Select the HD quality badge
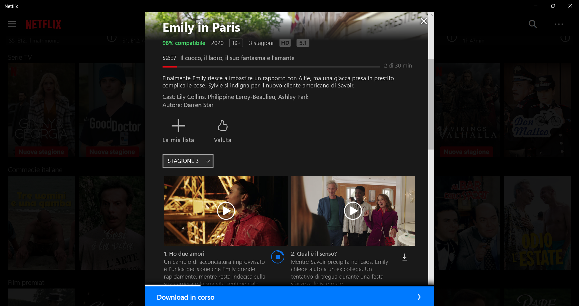The image size is (579, 306). coord(285,43)
